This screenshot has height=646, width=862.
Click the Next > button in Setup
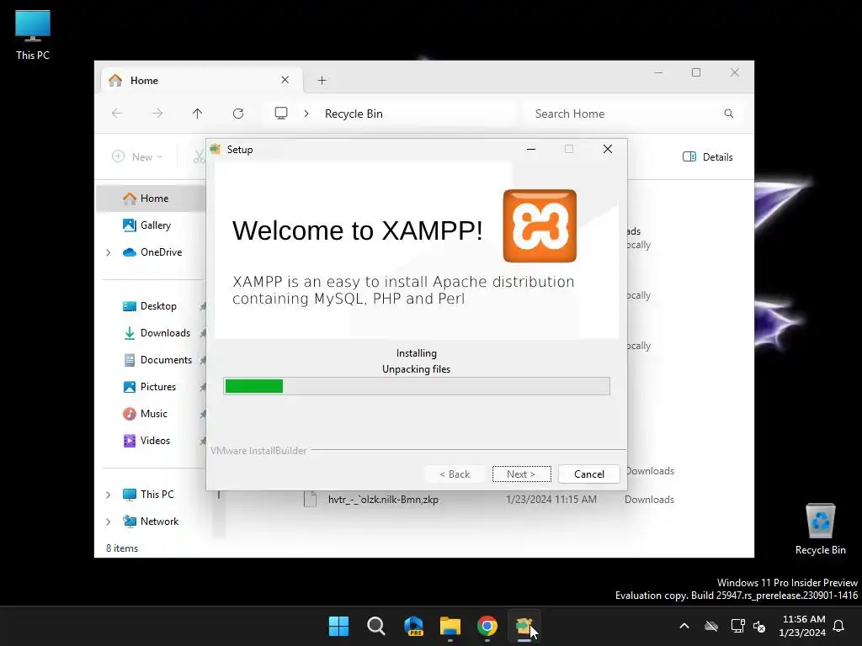(521, 474)
